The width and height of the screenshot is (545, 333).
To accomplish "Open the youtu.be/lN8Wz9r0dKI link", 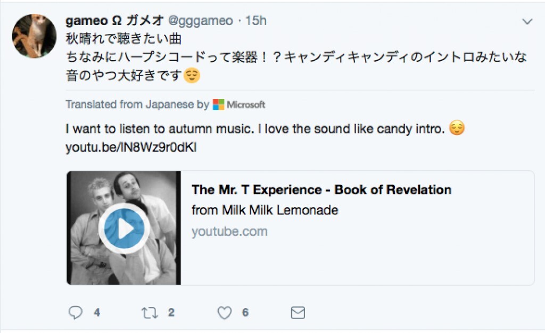I will (131, 147).
